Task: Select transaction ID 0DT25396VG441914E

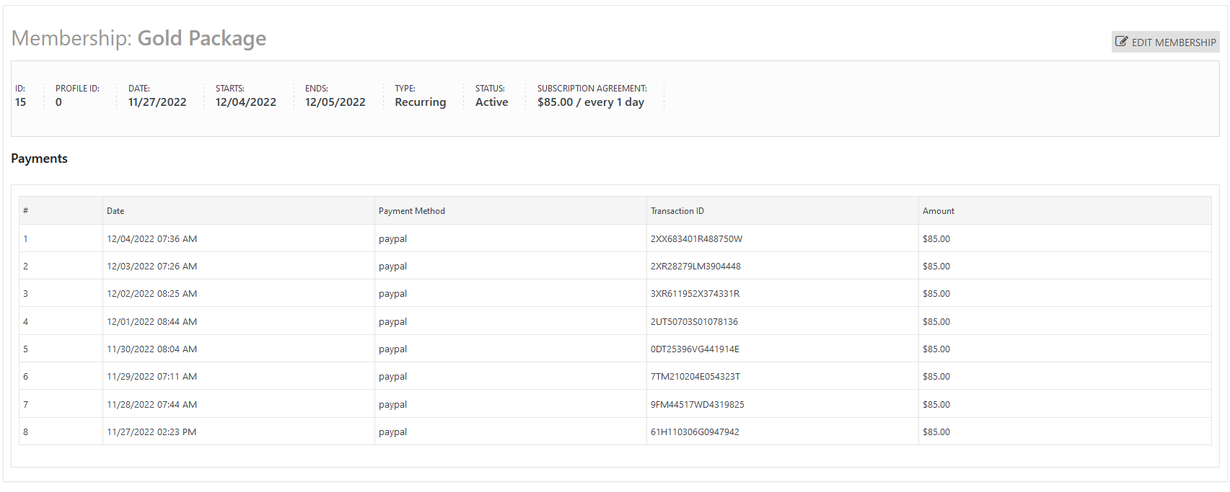Action: (x=695, y=349)
